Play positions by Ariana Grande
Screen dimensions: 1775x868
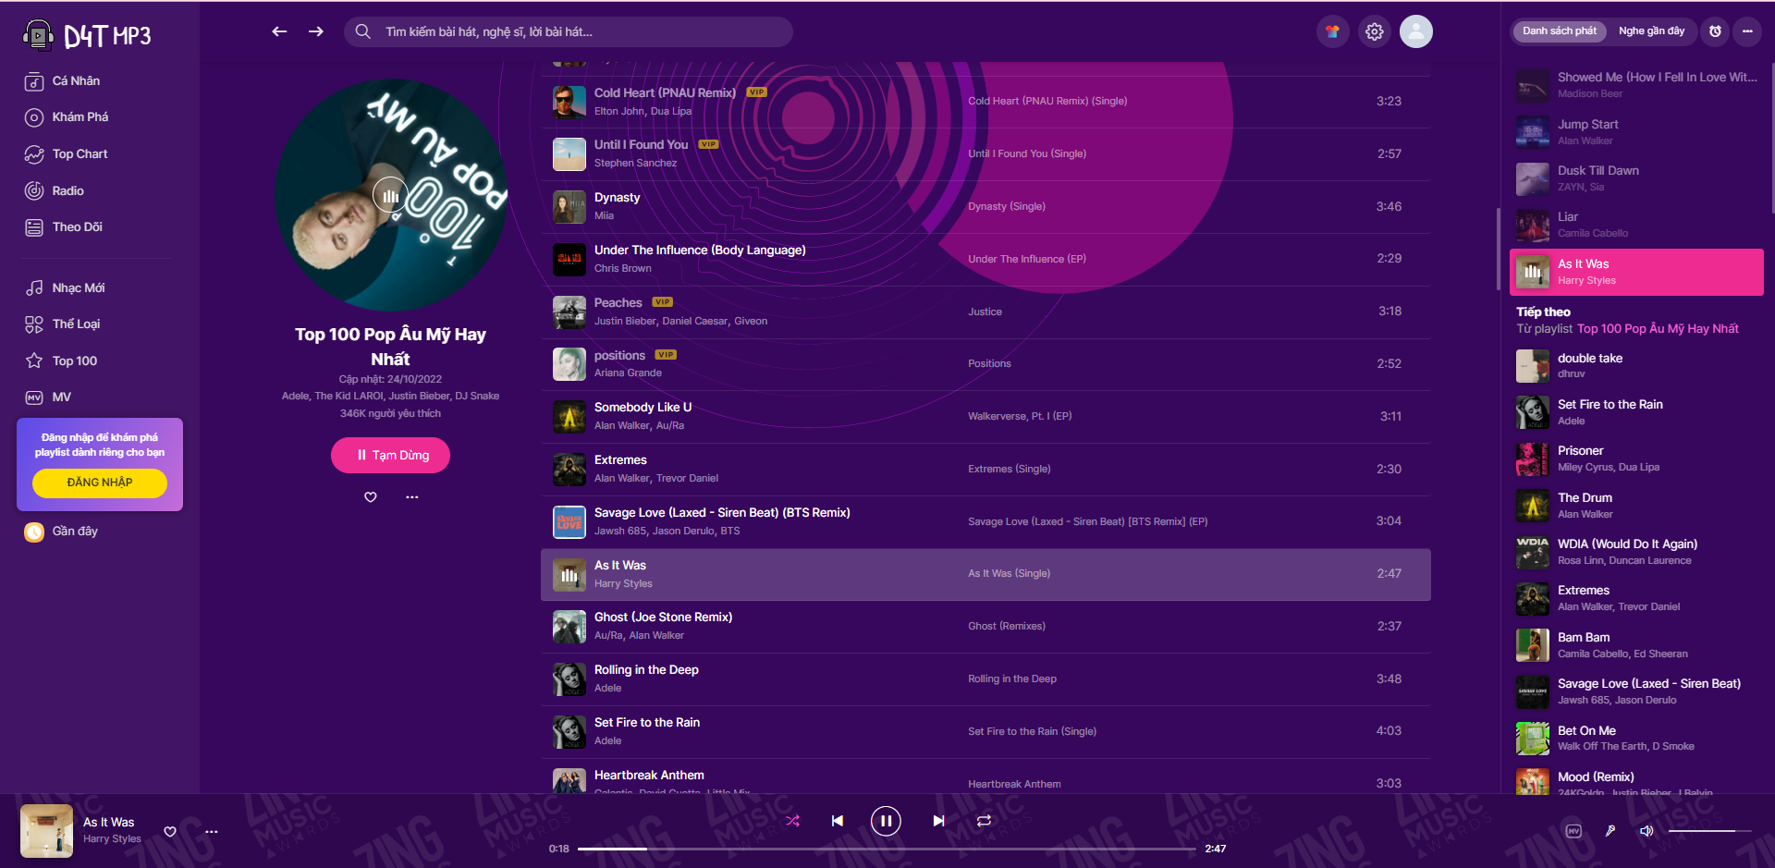(985, 364)
